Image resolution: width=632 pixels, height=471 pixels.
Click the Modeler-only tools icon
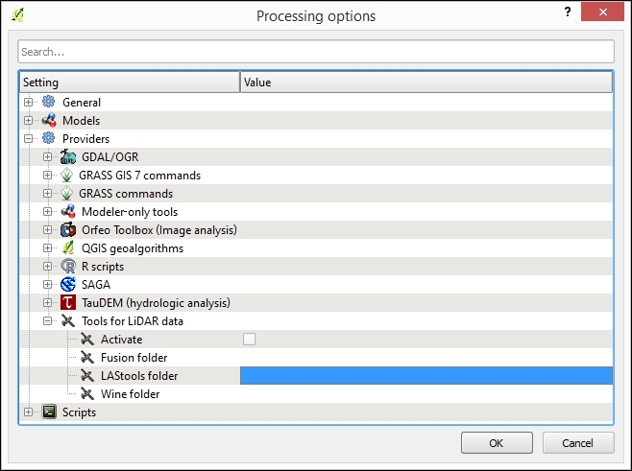(68, 211)
